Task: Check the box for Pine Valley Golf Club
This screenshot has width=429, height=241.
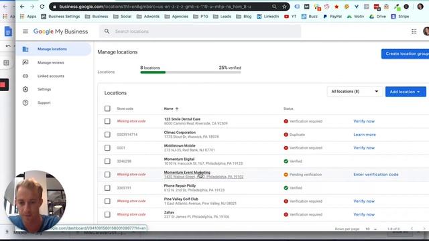Action: click(x=107, y=201)
